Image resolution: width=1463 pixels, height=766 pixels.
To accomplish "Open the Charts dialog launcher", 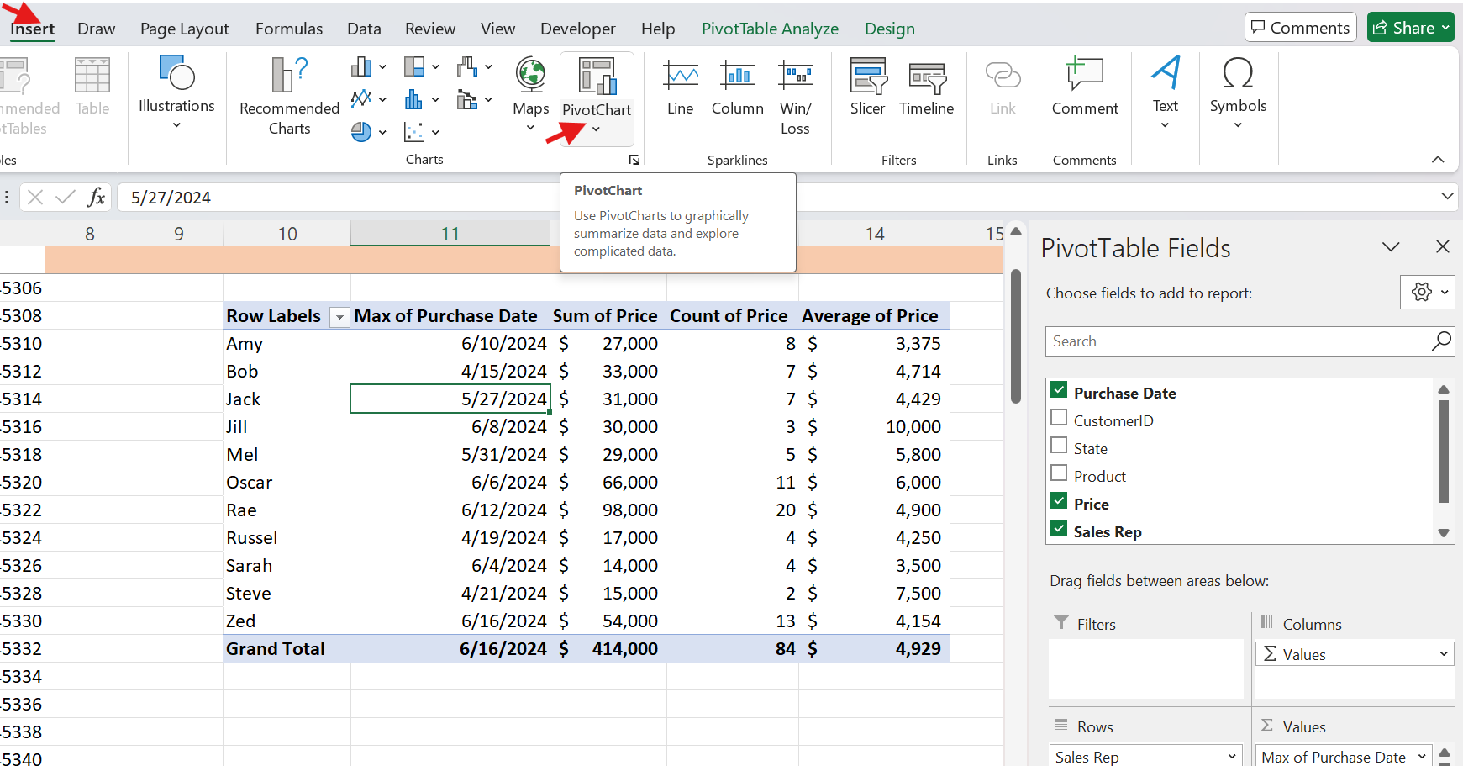I will [x=634, y=160].
